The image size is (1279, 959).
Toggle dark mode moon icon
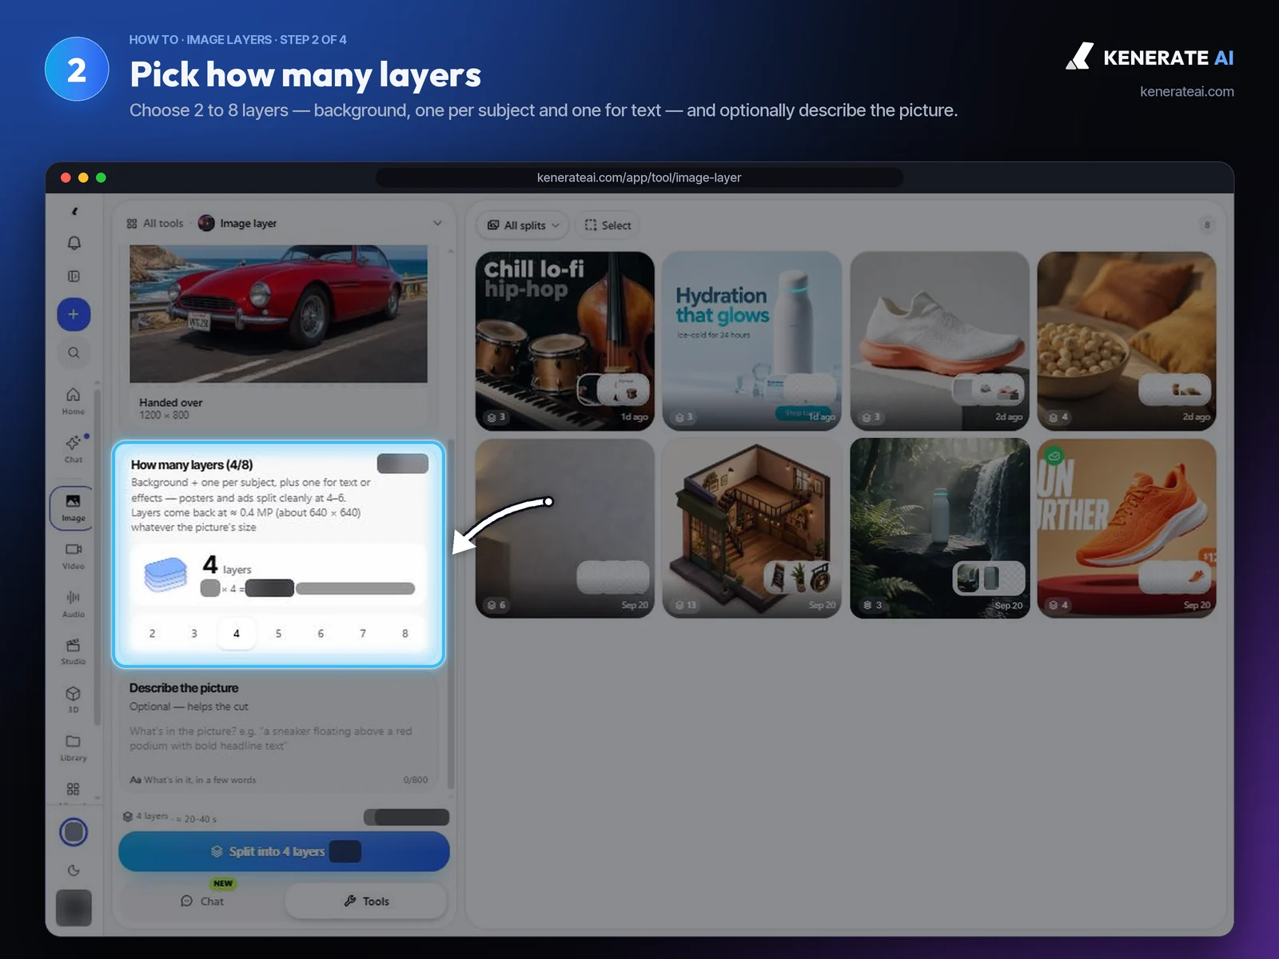pos(74,870)
